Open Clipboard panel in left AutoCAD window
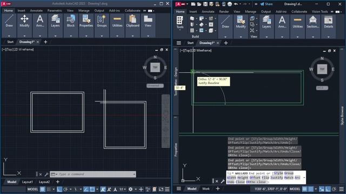 (132, 21)
